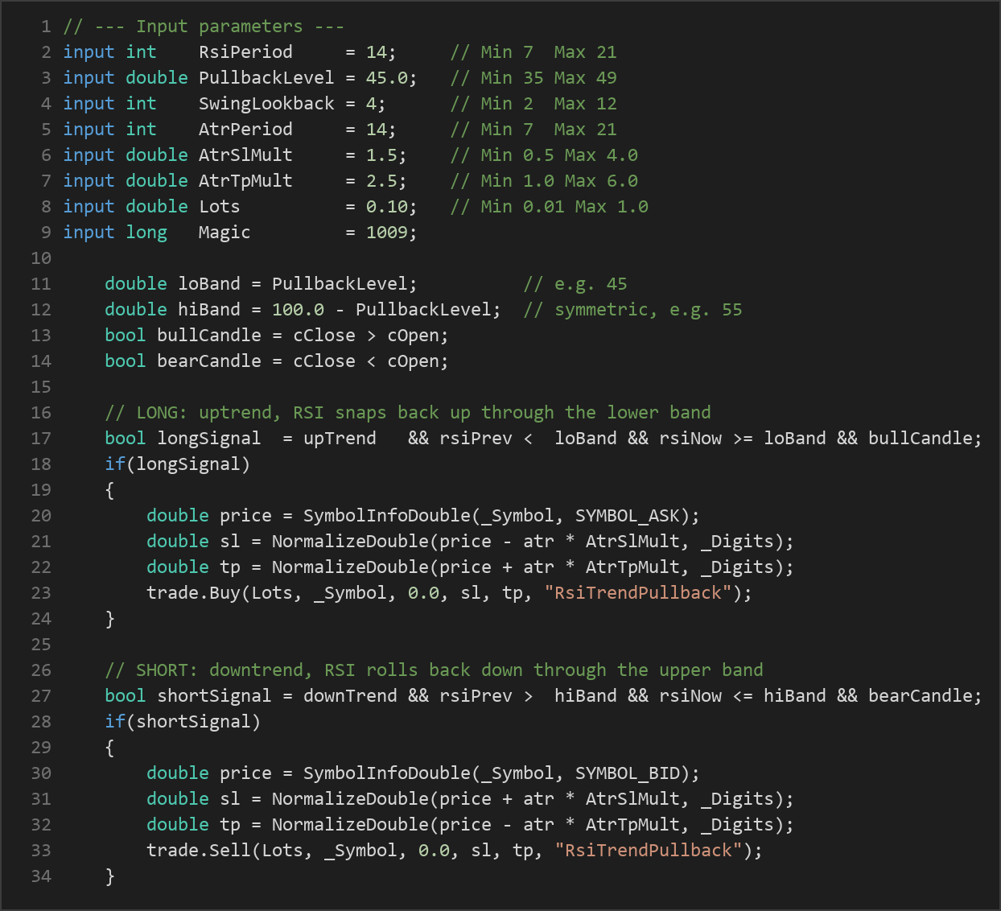
Task: Click the longSignal variable in the if statement
Action: [188, 464]
